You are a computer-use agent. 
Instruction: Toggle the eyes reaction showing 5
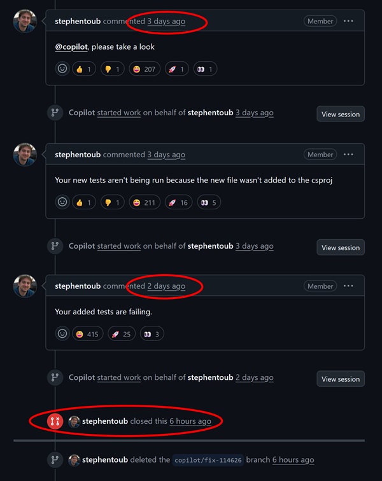(x=208, y=202)
